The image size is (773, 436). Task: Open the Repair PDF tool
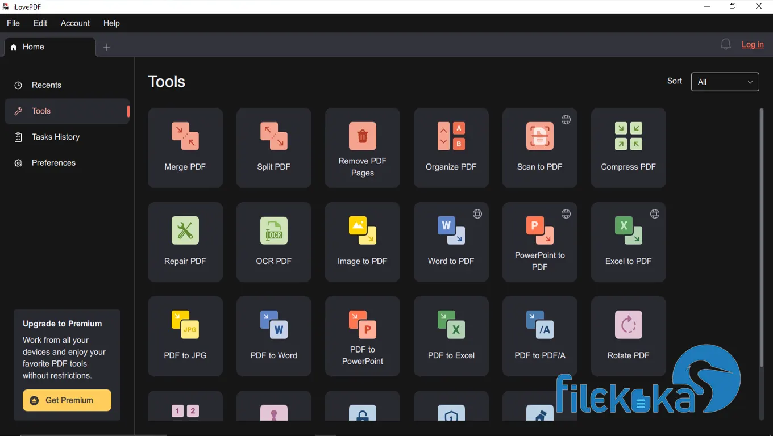click(x=185, y=242)
